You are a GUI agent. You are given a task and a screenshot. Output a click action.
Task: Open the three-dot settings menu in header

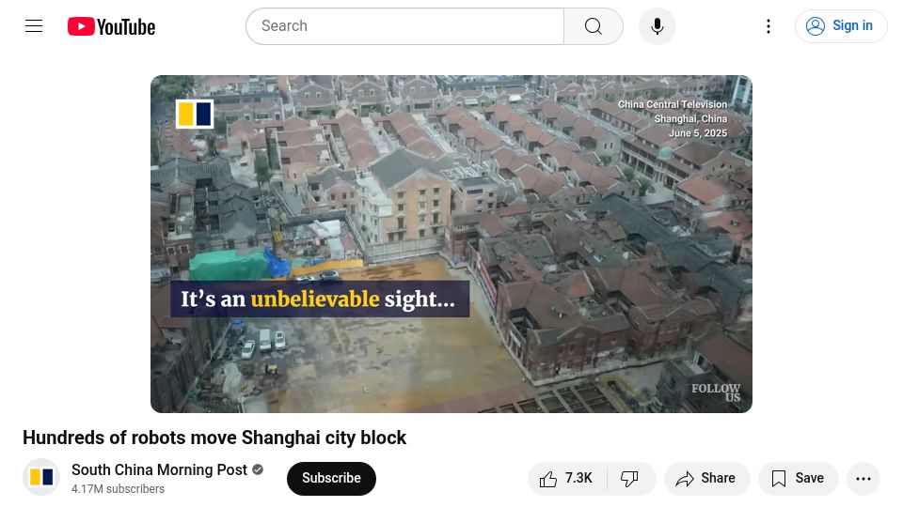(768, 26)
